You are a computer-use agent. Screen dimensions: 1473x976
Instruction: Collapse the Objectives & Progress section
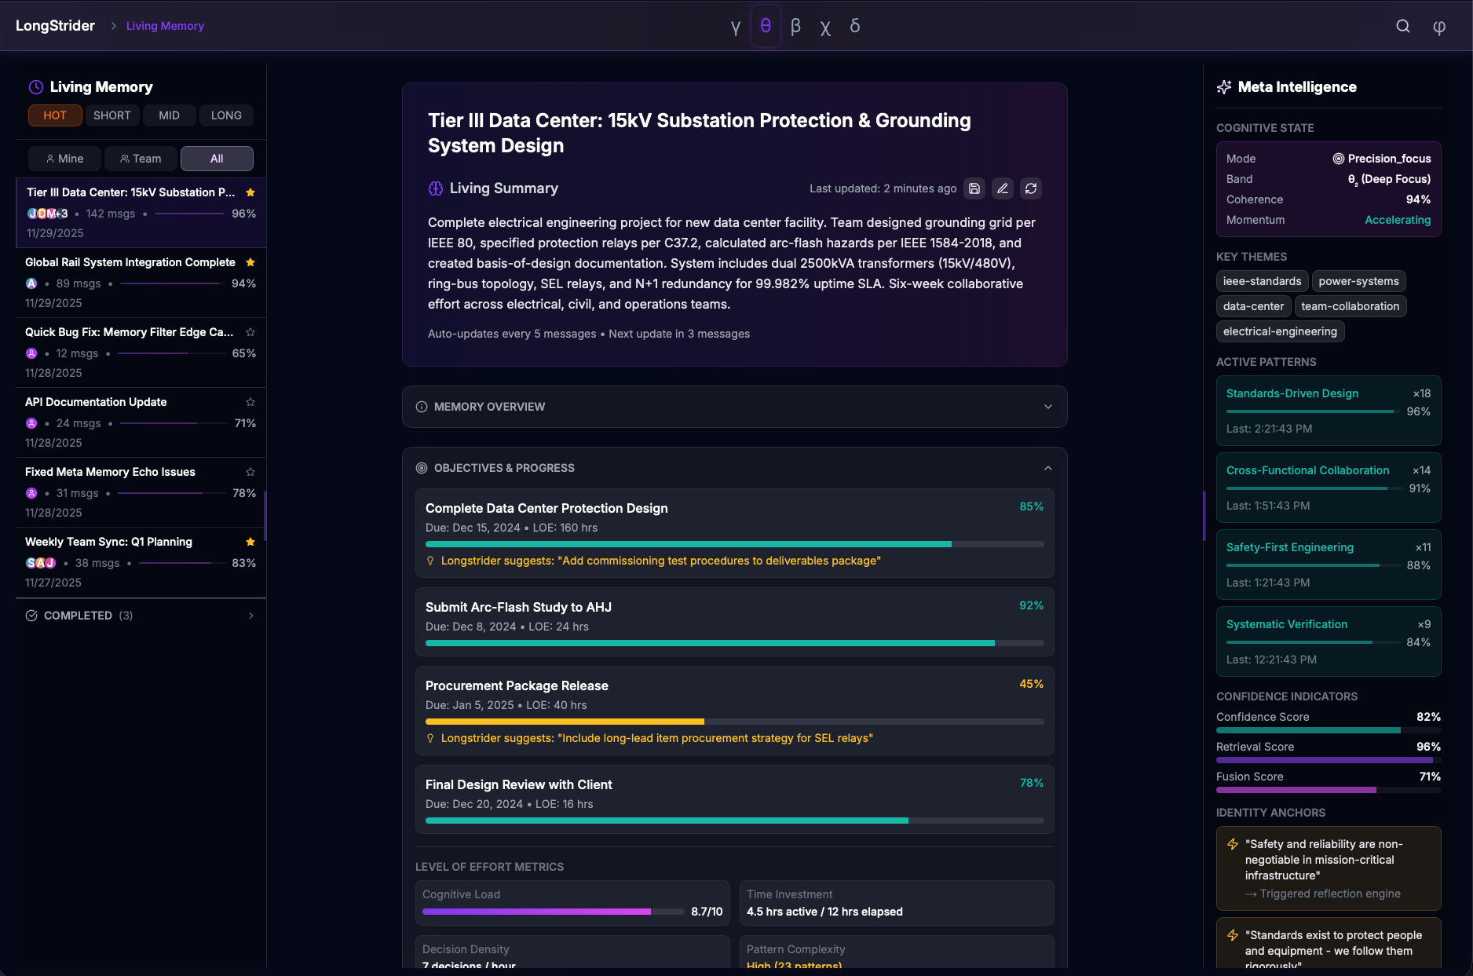click(1047, 468)
